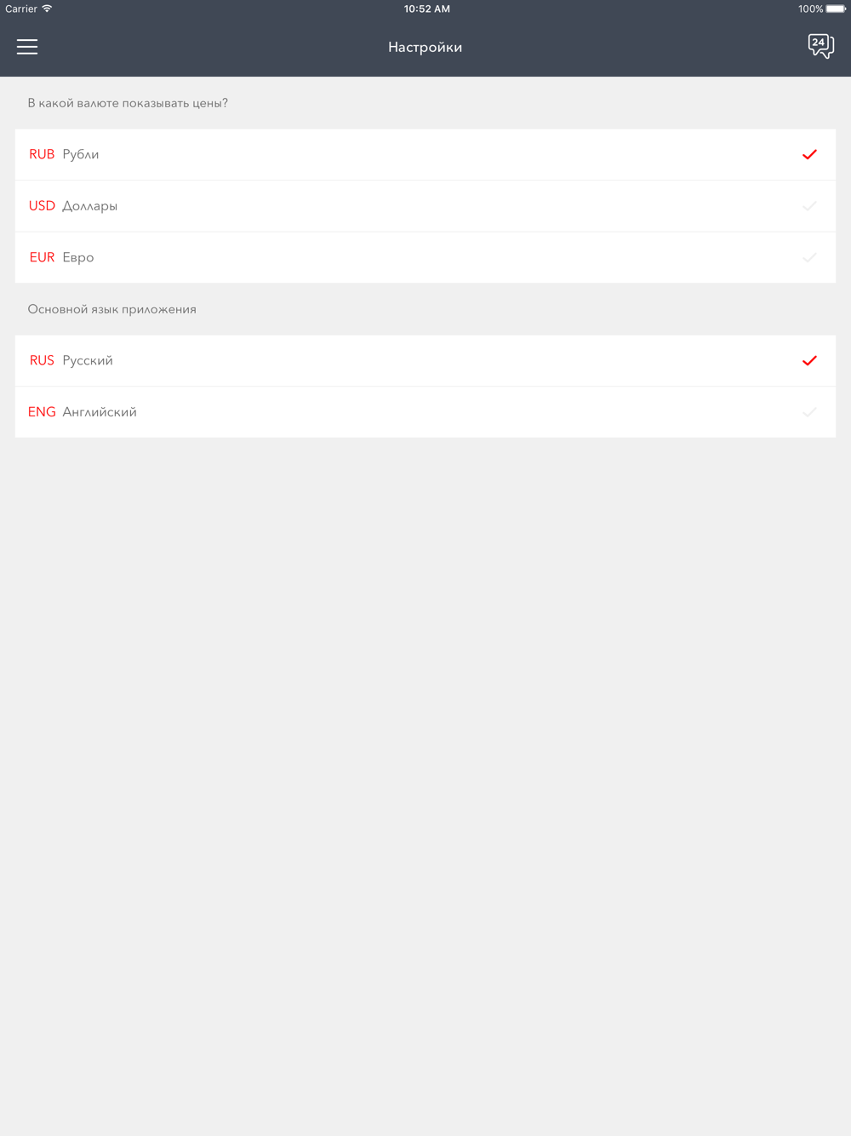Viewport: 851px width, 1136px height.
Task: Choose the Доллары currency row
Action: point(425,206)
